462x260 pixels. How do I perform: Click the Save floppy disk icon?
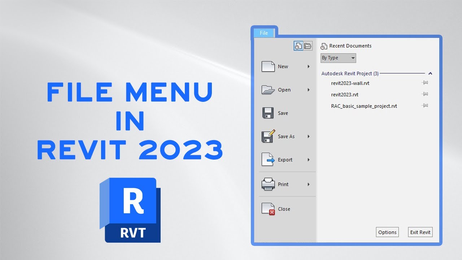[268, 113]
